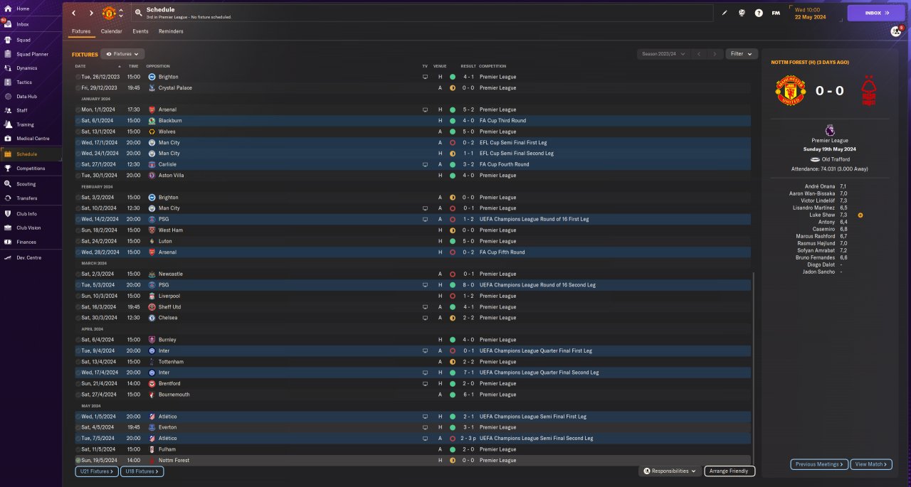
Task: Click the fixtures list vertical scrollbar
Action: [754, 368]
